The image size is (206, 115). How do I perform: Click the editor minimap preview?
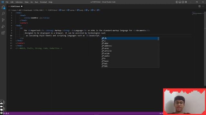(198, 13)
